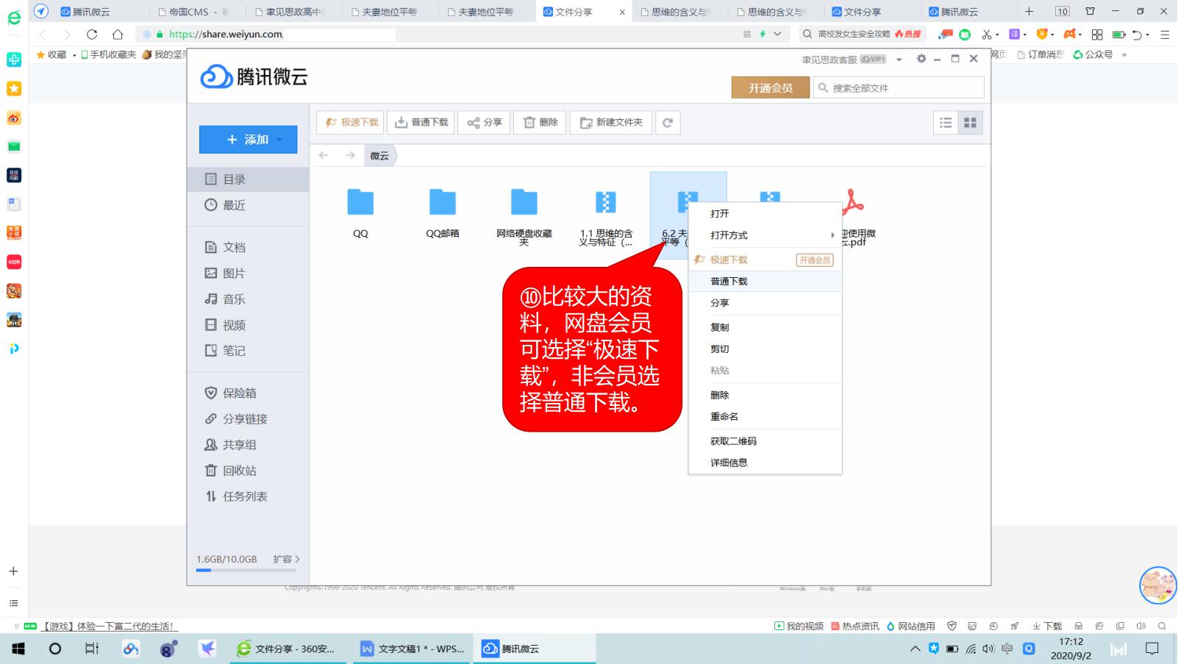Close the active 文件分享 tab
The image size is (1178, 664).
click(x=622, y=12)
